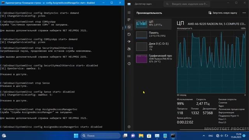Viewport: 249px width, 140px height.
Task: Open File Explorer from taskbar
Action: [x=141, y=136]
